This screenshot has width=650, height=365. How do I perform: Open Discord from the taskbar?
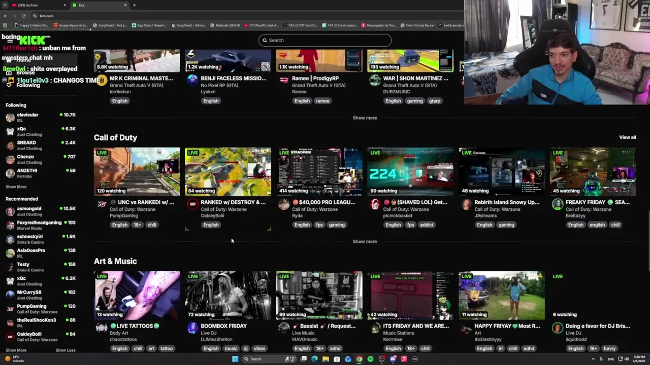(x=393, y=359)
